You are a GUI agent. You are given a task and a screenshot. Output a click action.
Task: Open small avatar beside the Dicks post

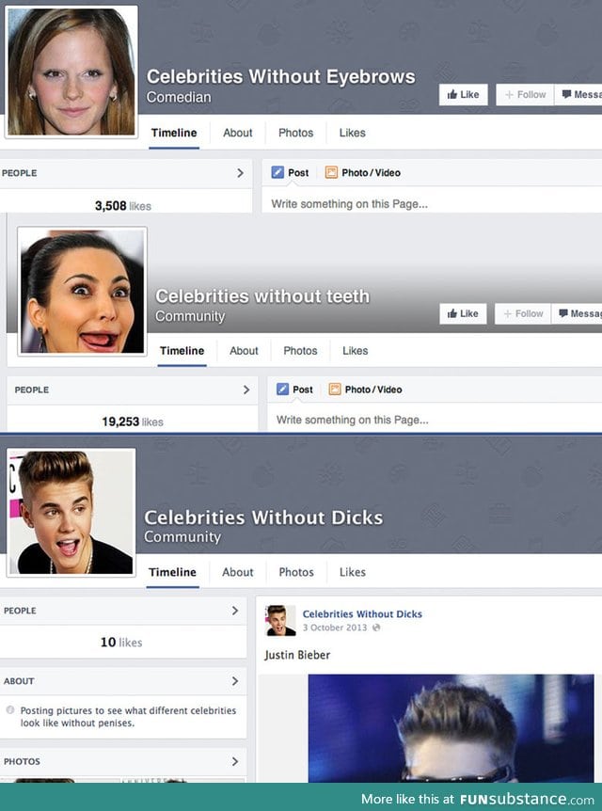[280, 620]
